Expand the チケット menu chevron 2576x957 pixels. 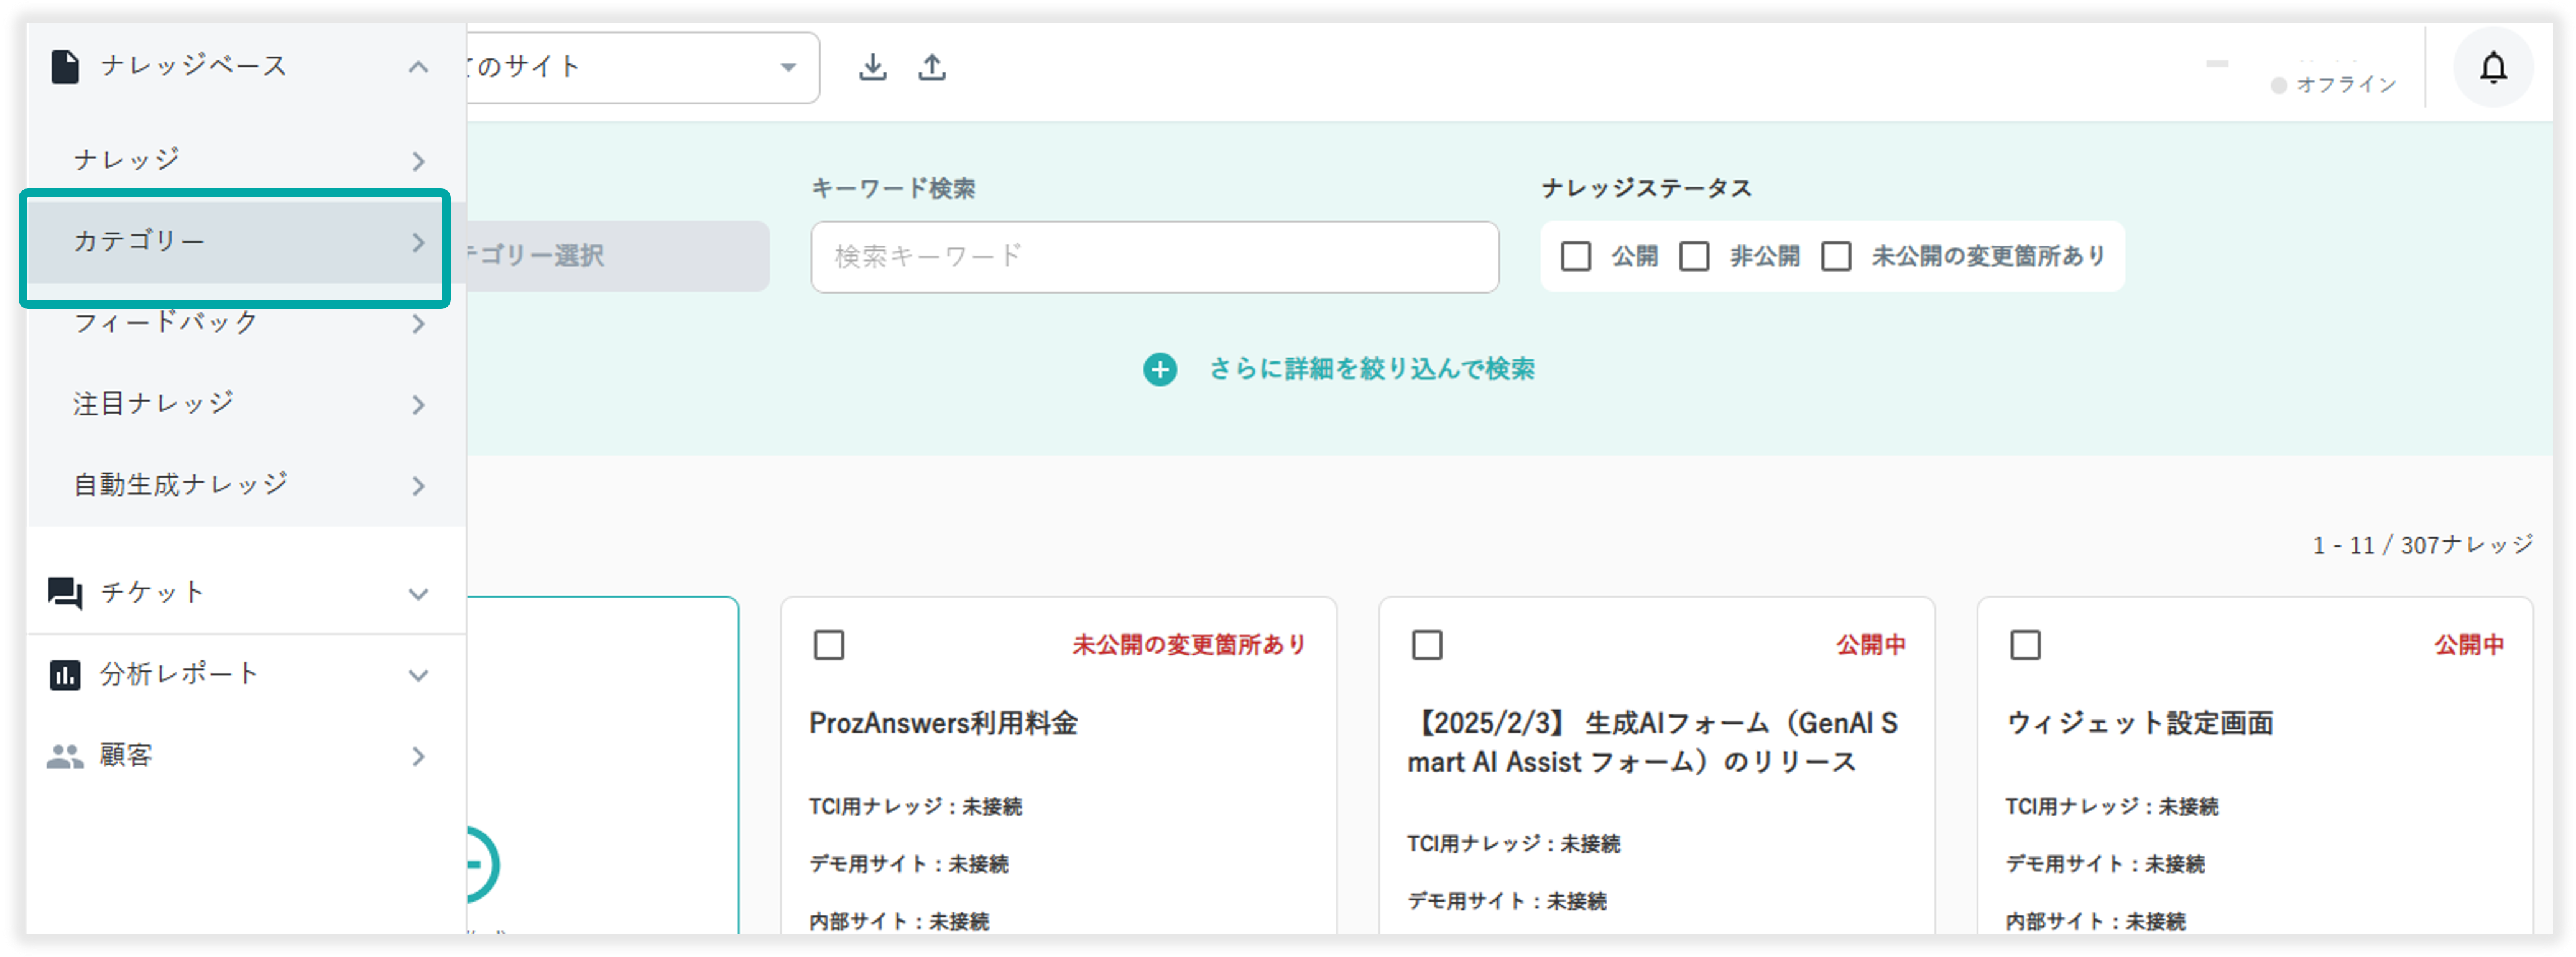point(418,594)
